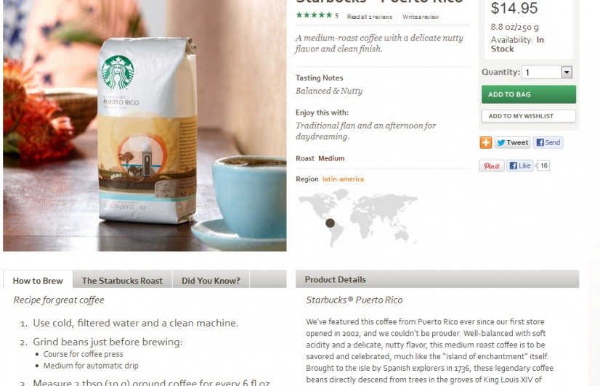Open the Did You Know? tab
Screen dimensions: 600x386
coord(211,281)
